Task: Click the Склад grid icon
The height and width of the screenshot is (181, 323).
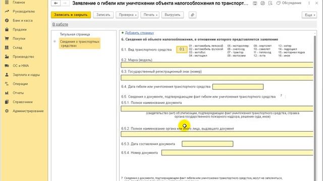Action: click(x=7, y=48)
